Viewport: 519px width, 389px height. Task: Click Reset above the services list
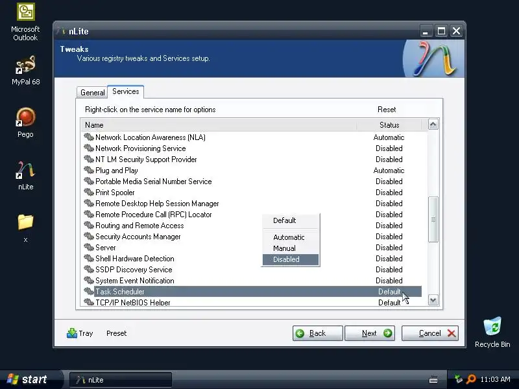pos(386,110)
